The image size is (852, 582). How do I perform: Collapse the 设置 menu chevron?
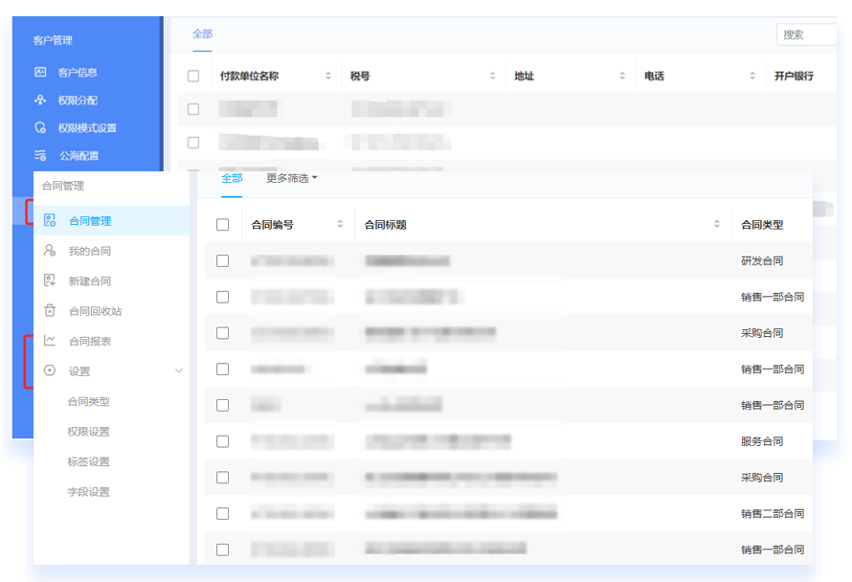coord(178,370)
